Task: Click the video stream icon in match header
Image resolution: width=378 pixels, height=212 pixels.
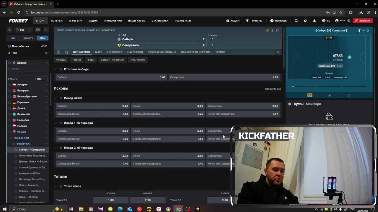Action: click(x=272, y=30)
